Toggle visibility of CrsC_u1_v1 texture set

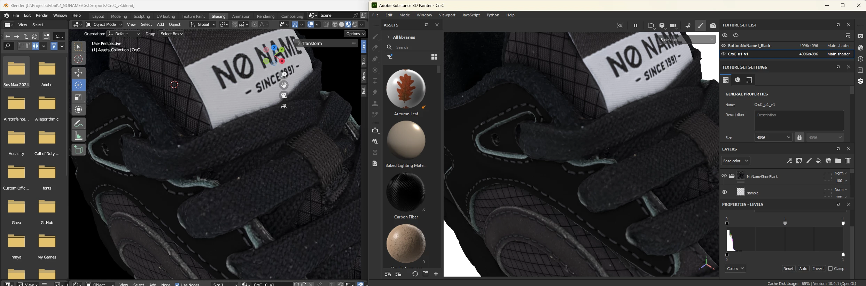pos(724,54)
